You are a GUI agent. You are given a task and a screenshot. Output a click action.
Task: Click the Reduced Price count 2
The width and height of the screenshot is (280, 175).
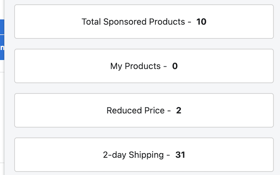pyautogui.click(x=178, y=110)
